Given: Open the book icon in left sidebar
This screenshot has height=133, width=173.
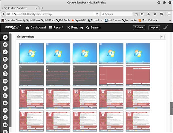Looking at the screenshot, I should click(x=5, y=45).
